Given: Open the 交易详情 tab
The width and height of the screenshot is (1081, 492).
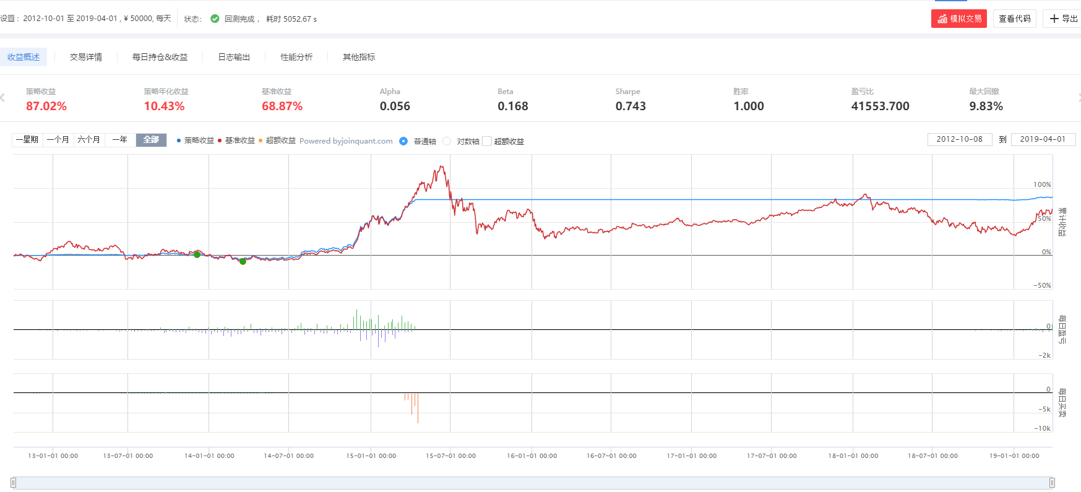Looking at the screenshot, I should click(86, 57).
